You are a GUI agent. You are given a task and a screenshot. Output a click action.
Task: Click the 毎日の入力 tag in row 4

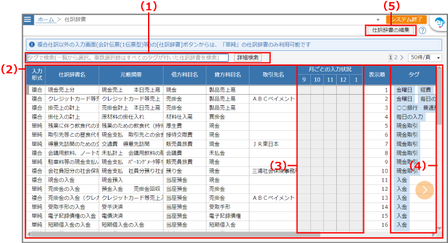coord(409,117)
